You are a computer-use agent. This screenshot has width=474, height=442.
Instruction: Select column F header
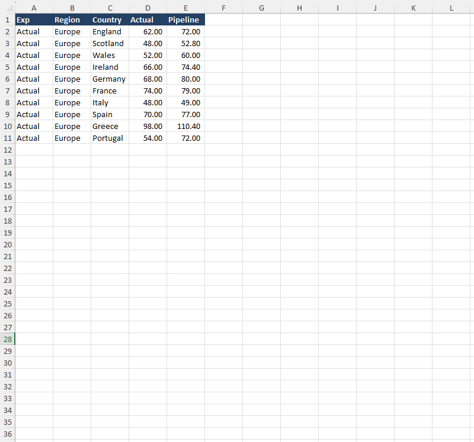pos(224,8)
